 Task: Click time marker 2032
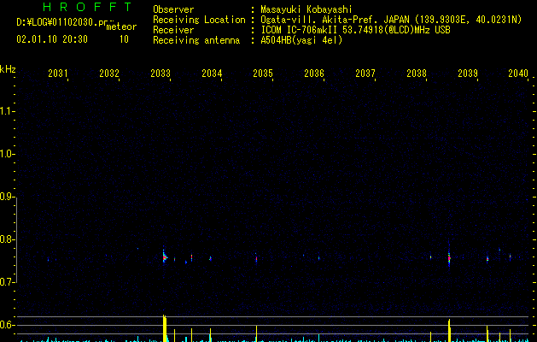[109, 74]
